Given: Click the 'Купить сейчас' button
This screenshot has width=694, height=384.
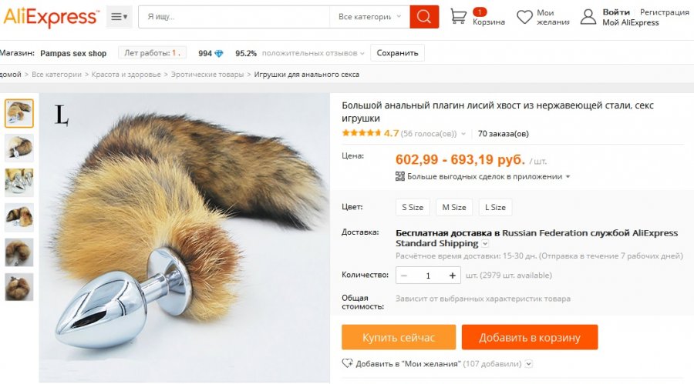Looking at the screenshot, I should click(x=399, y=338).
